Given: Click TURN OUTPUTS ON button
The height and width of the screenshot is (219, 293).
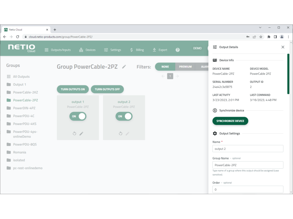Looking at the screenshot, I should click(x=73, y=89).
